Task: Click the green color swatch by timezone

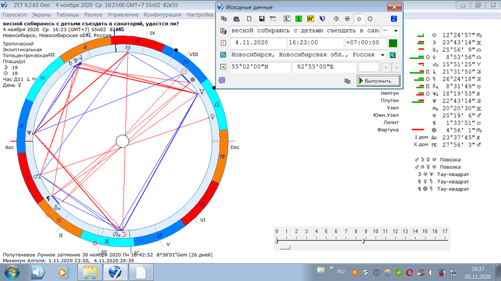Action: [x=393, y=43]
